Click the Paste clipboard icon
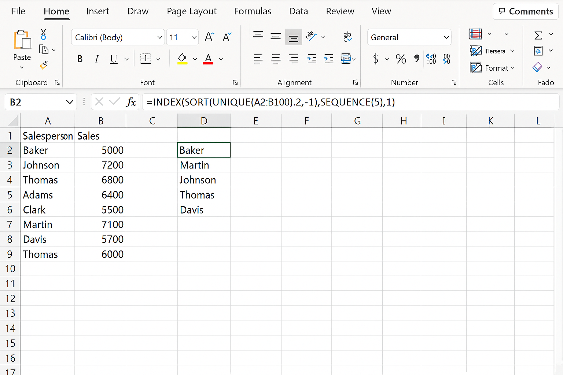This screenshot has height=375, width=563. 22,40
